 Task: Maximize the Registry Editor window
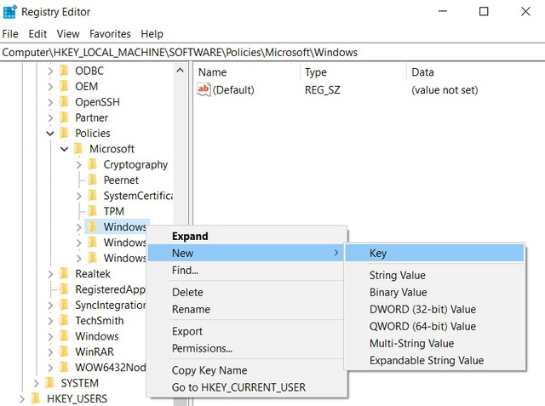point(484,11)
